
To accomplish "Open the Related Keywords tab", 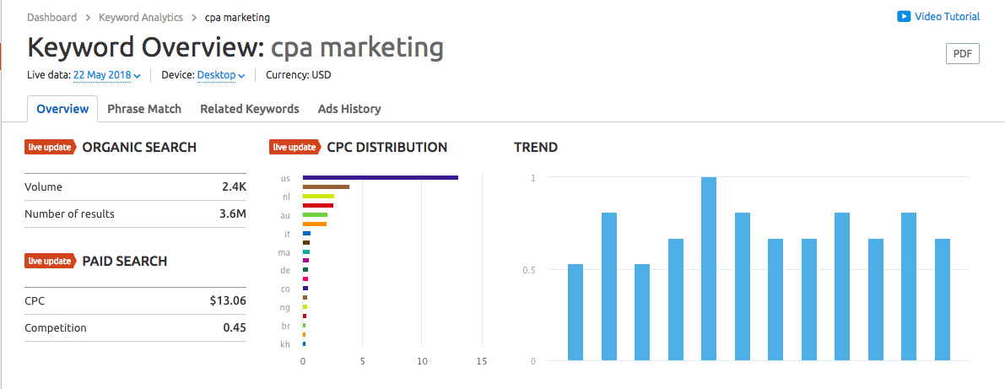I will pos(249,109).
